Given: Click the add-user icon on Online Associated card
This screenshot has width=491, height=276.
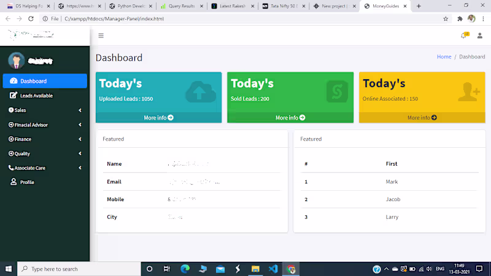Looking at the screenshot, I should pos(469,91).
